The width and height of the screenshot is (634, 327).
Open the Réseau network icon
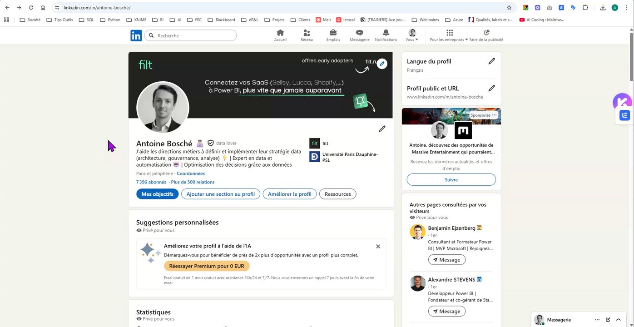pos(307,35)
